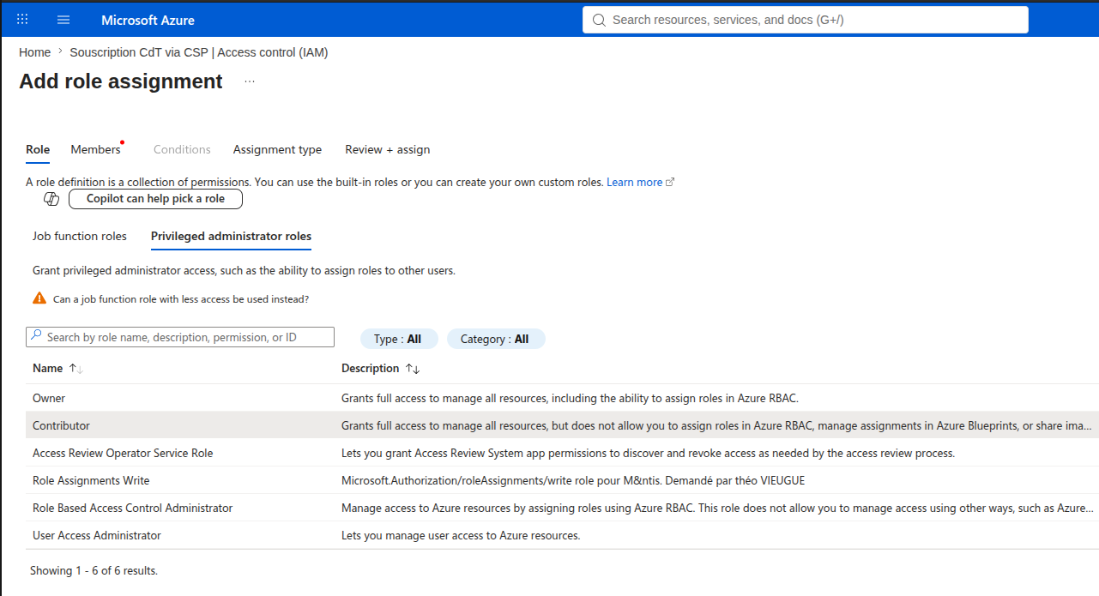Screen dimensions: 1099x596
Task: Select the Role Assignments Write role
Action: click(x=562, y=480)
